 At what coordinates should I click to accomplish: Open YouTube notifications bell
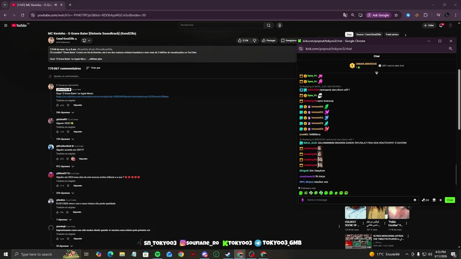pos(441,25)
